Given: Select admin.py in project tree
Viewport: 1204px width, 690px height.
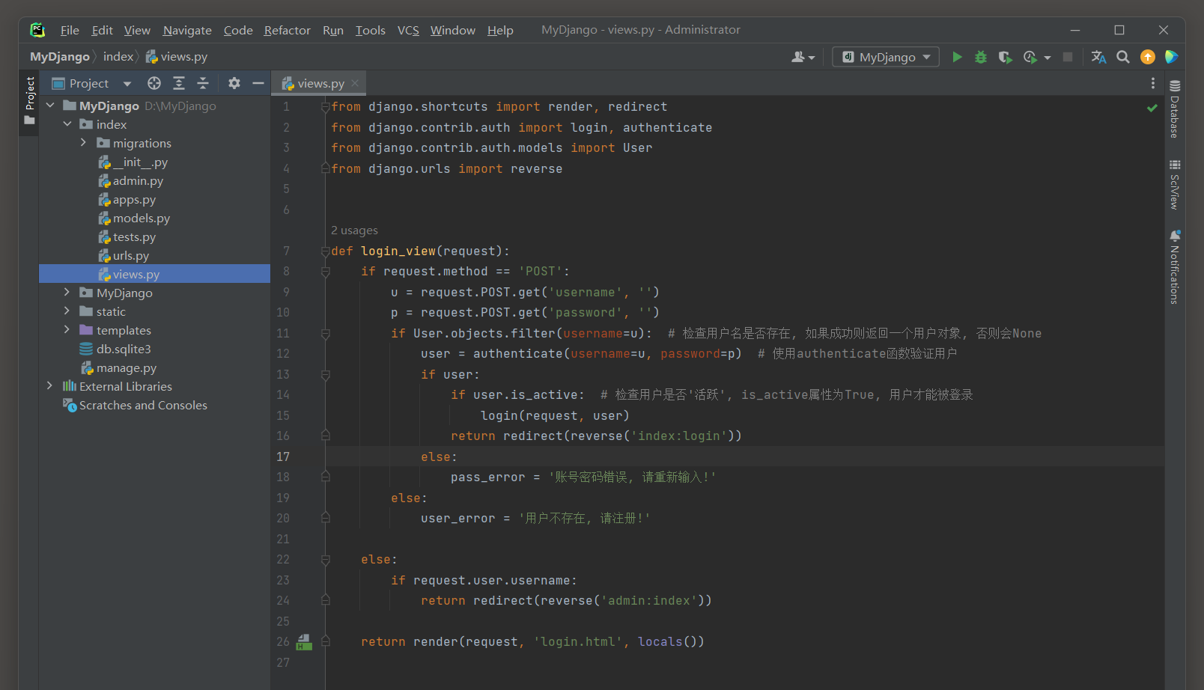Looking at the screenshot, I should coord(138,180).
